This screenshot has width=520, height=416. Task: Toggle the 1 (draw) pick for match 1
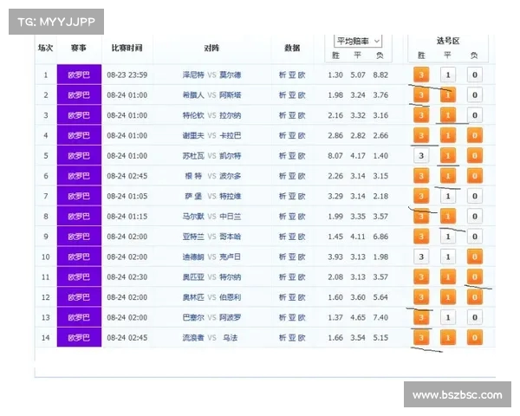coord(448,75)
